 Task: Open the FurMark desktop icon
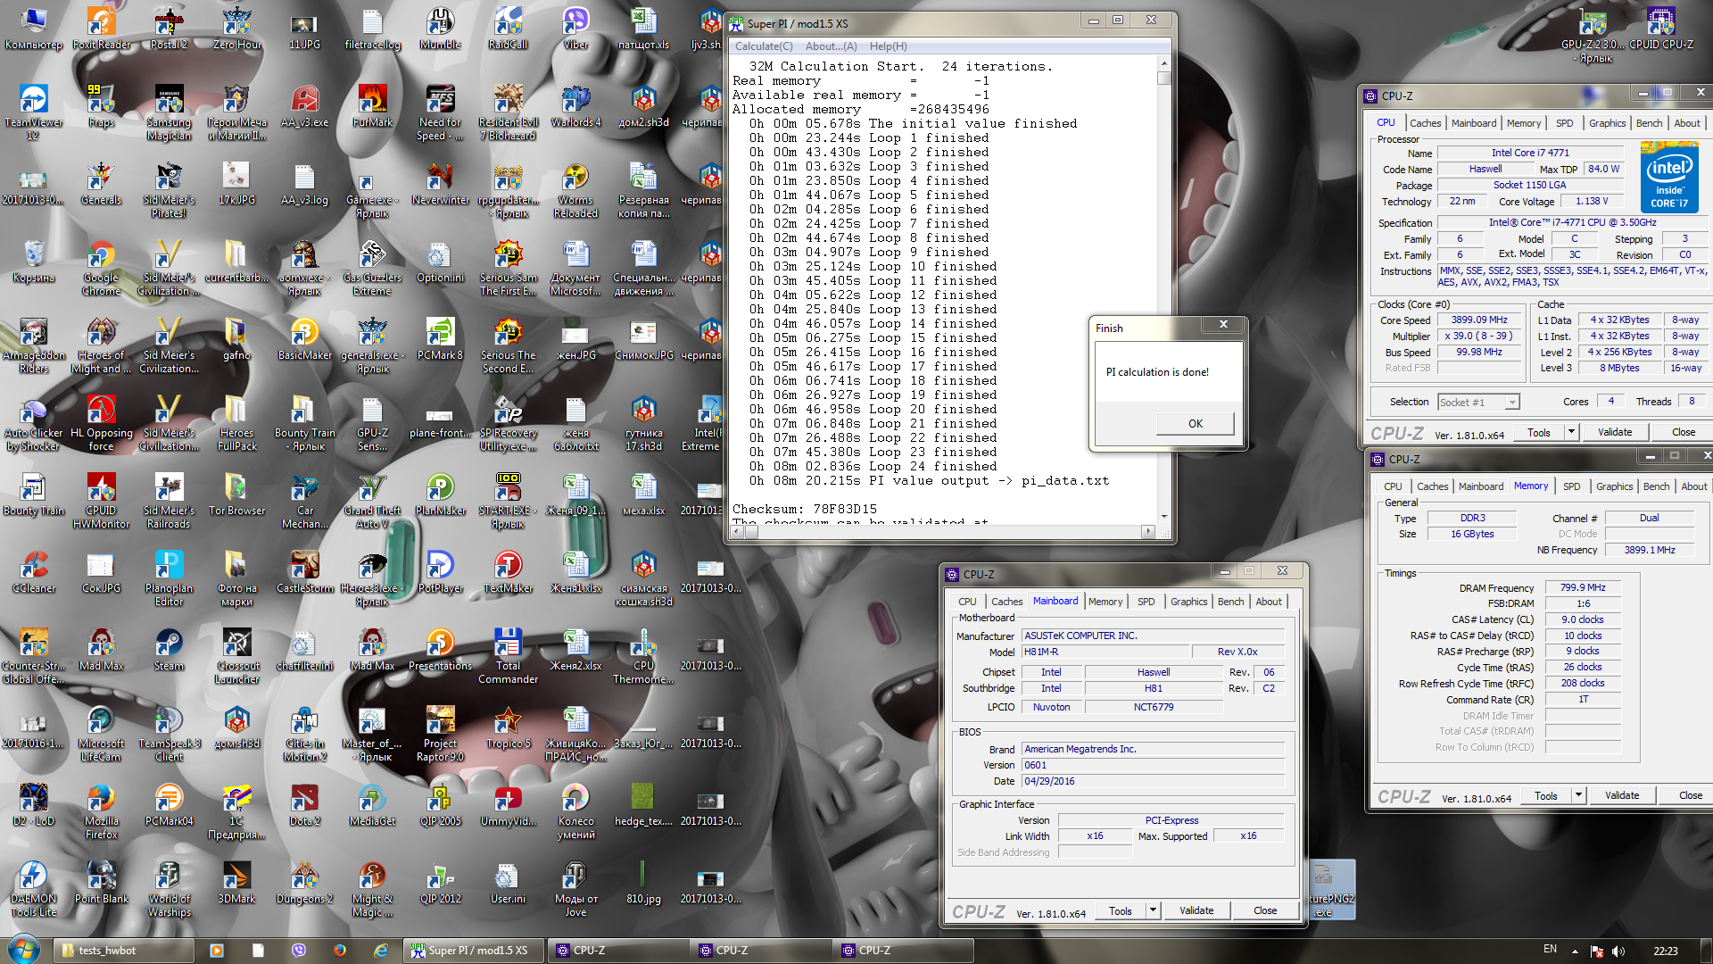[372, 106]
